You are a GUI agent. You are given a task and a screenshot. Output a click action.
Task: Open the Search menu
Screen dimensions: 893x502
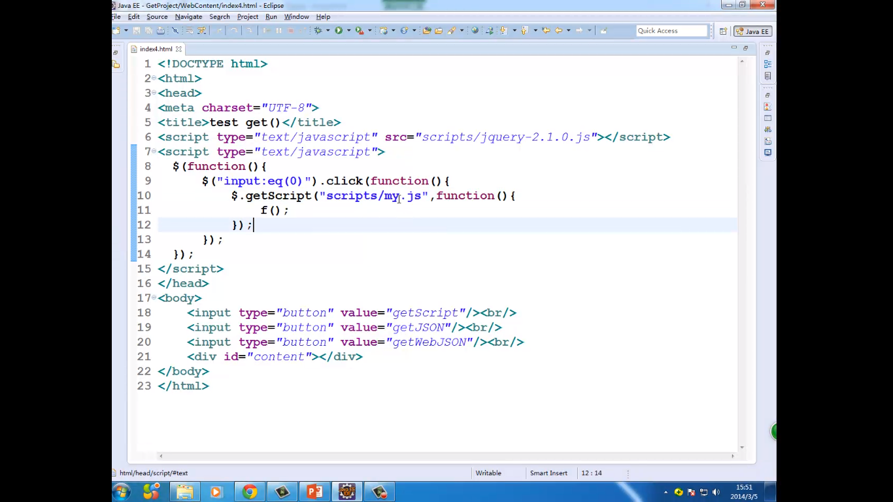pyautogui.click(x=220, y=16)
